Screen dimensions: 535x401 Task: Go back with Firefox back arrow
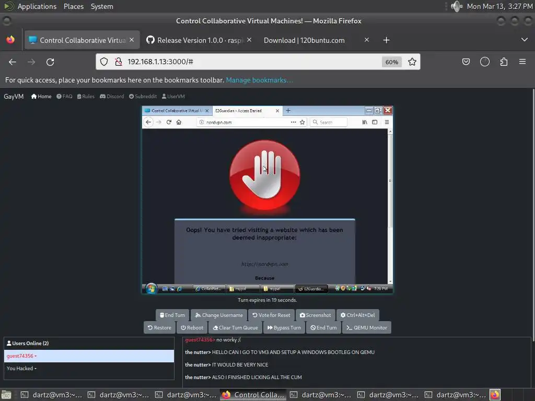point(13,62)
